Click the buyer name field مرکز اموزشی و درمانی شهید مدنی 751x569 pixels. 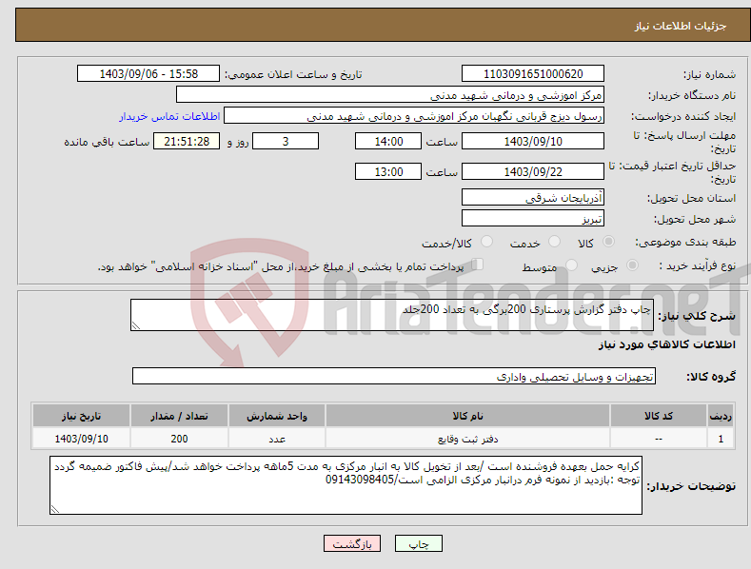(x=390, y=95)
